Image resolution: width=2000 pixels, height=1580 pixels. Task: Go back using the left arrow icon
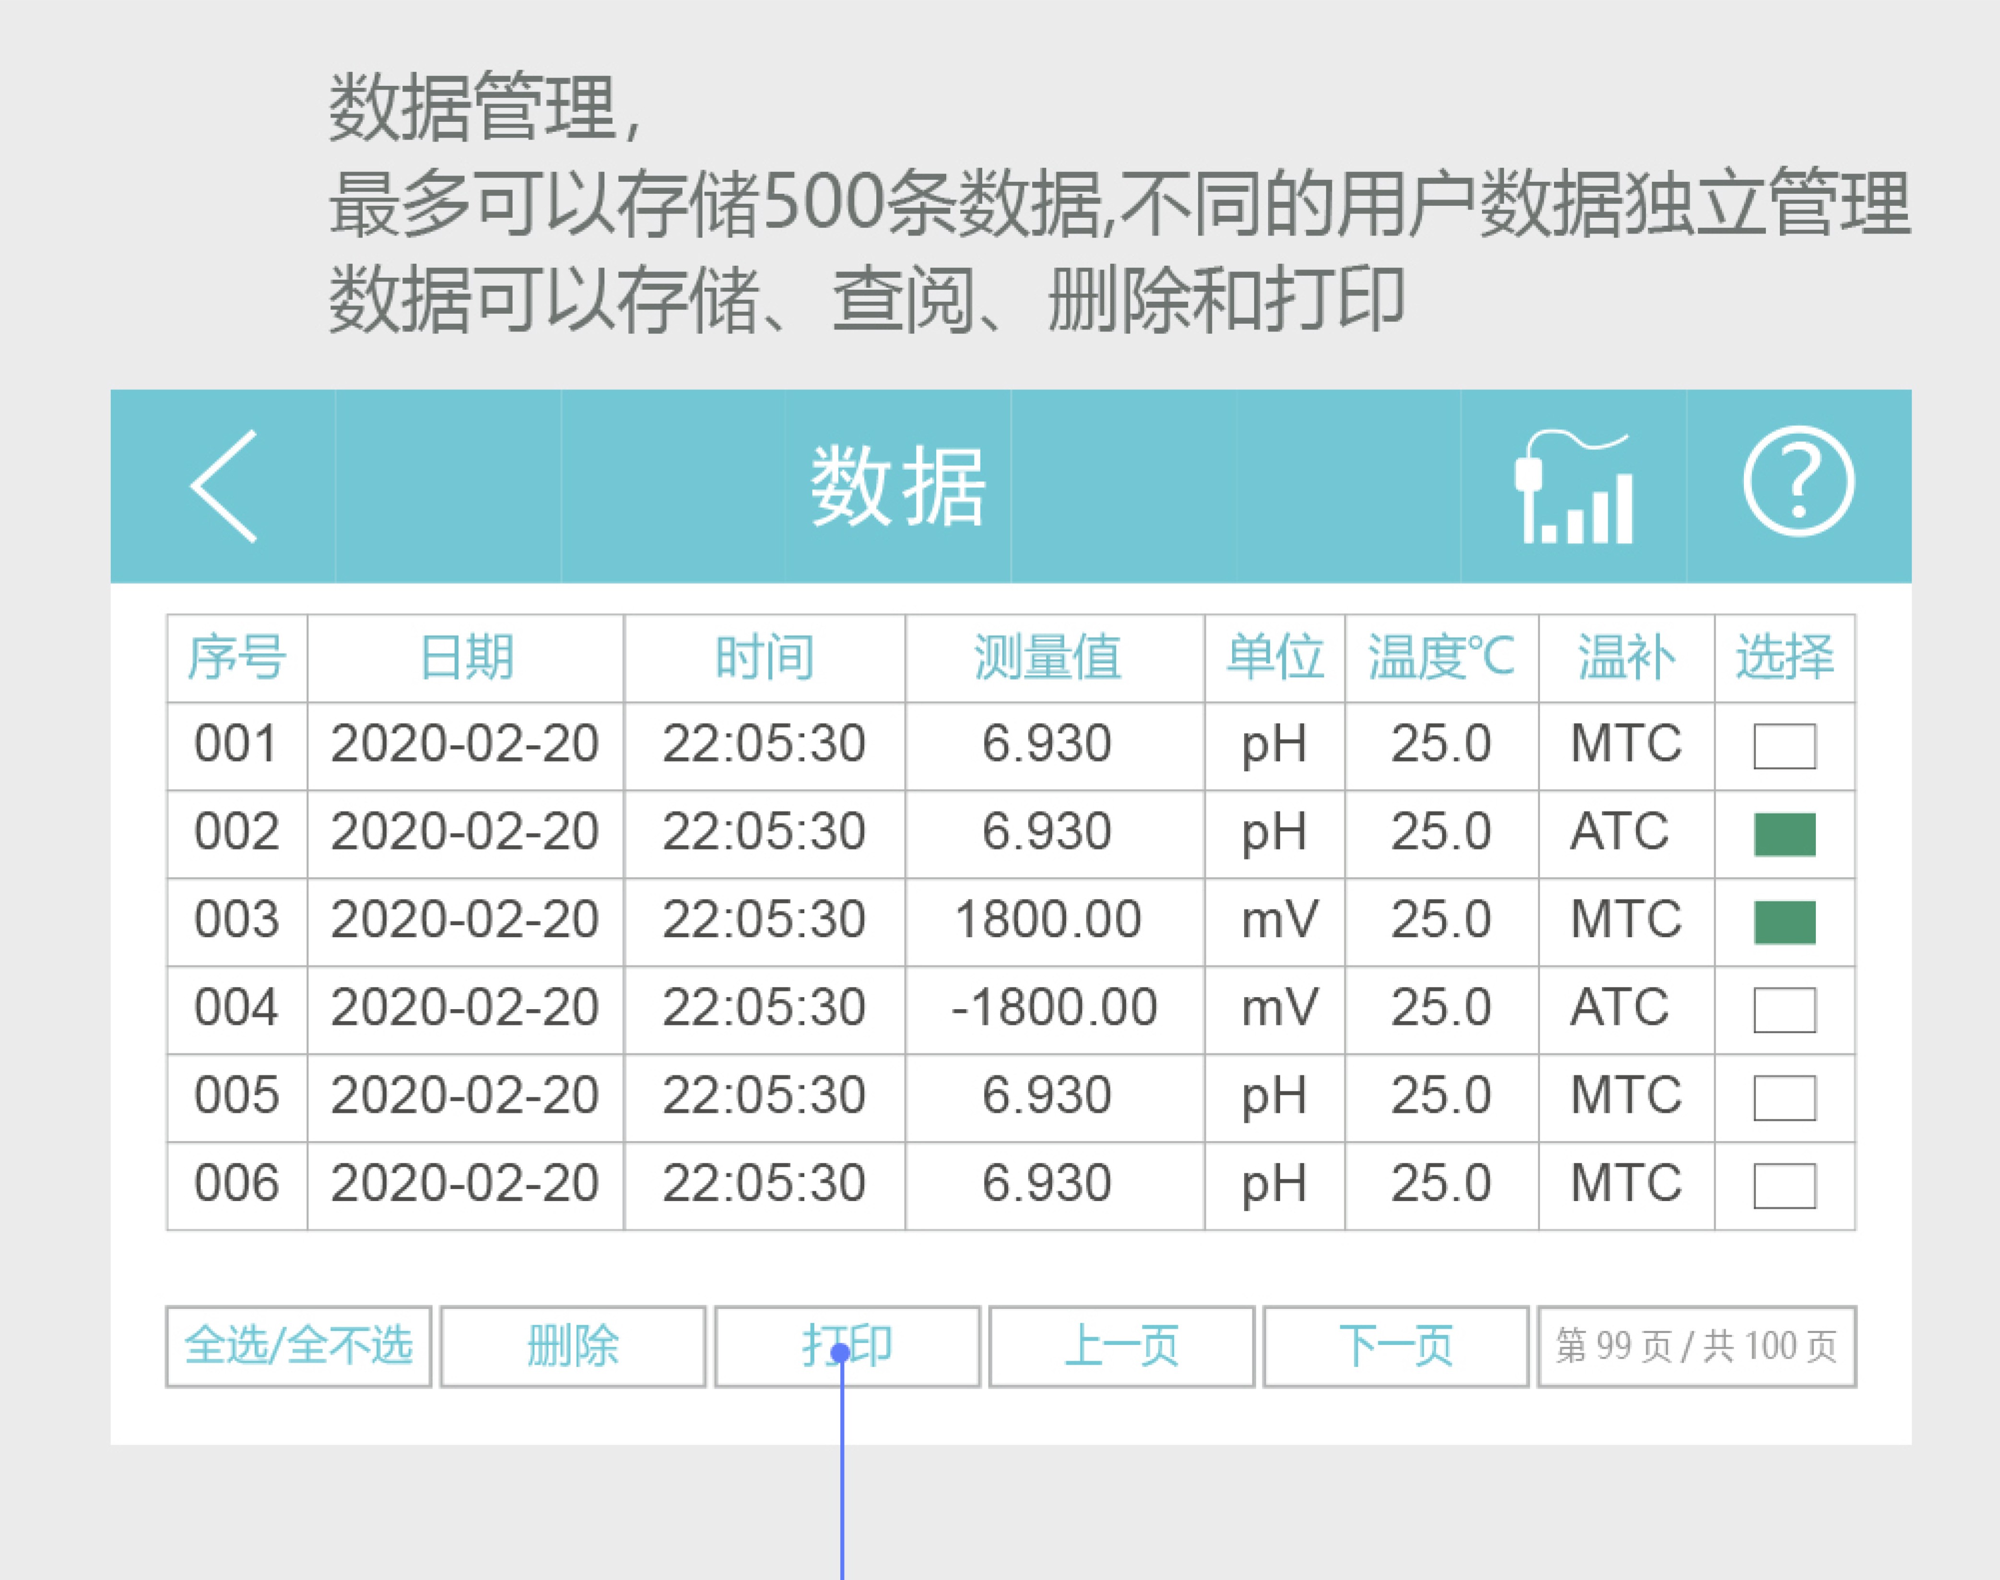(223, 485)
